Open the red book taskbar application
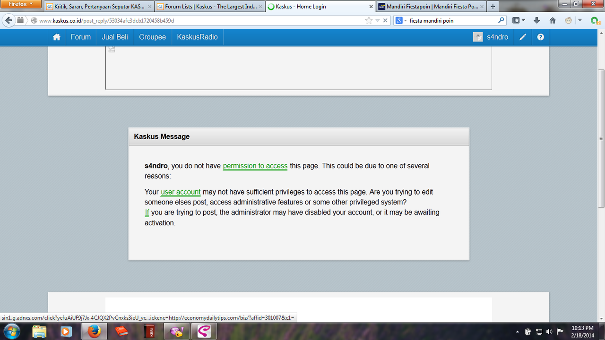This screenshot has width=605, height=340. pos(121,331)
